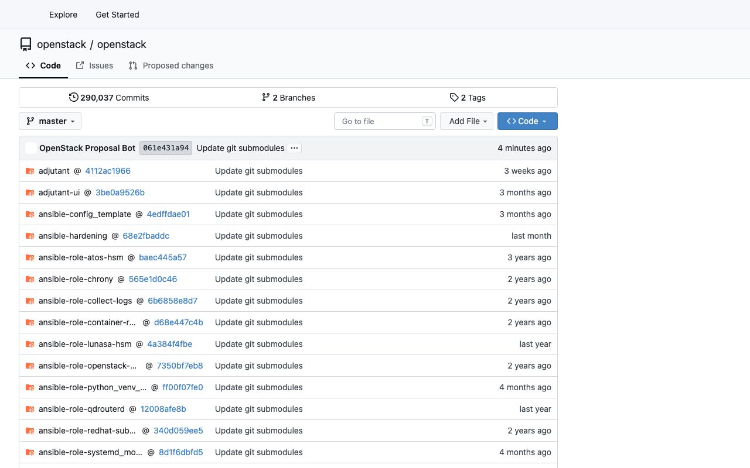Click the repository book icon beside openstack
This screenshot has height=468, width=750.
pos(26,44)
